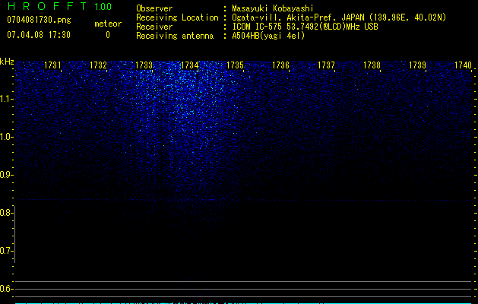Click the 1.0 kHz axis label
This screenshot has height=304, width=478.
tap(6, 137)
